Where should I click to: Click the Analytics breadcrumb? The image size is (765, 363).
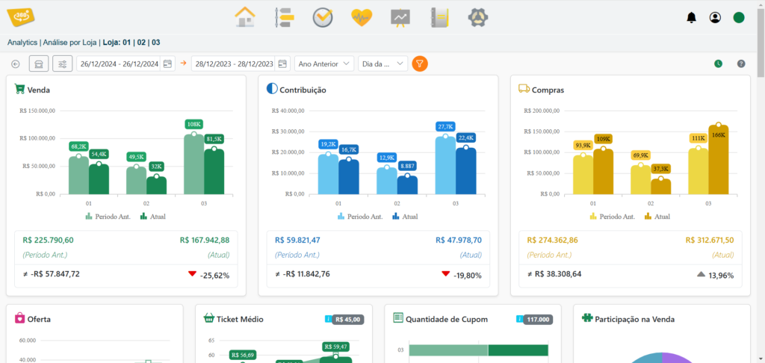tap(22, 43)
